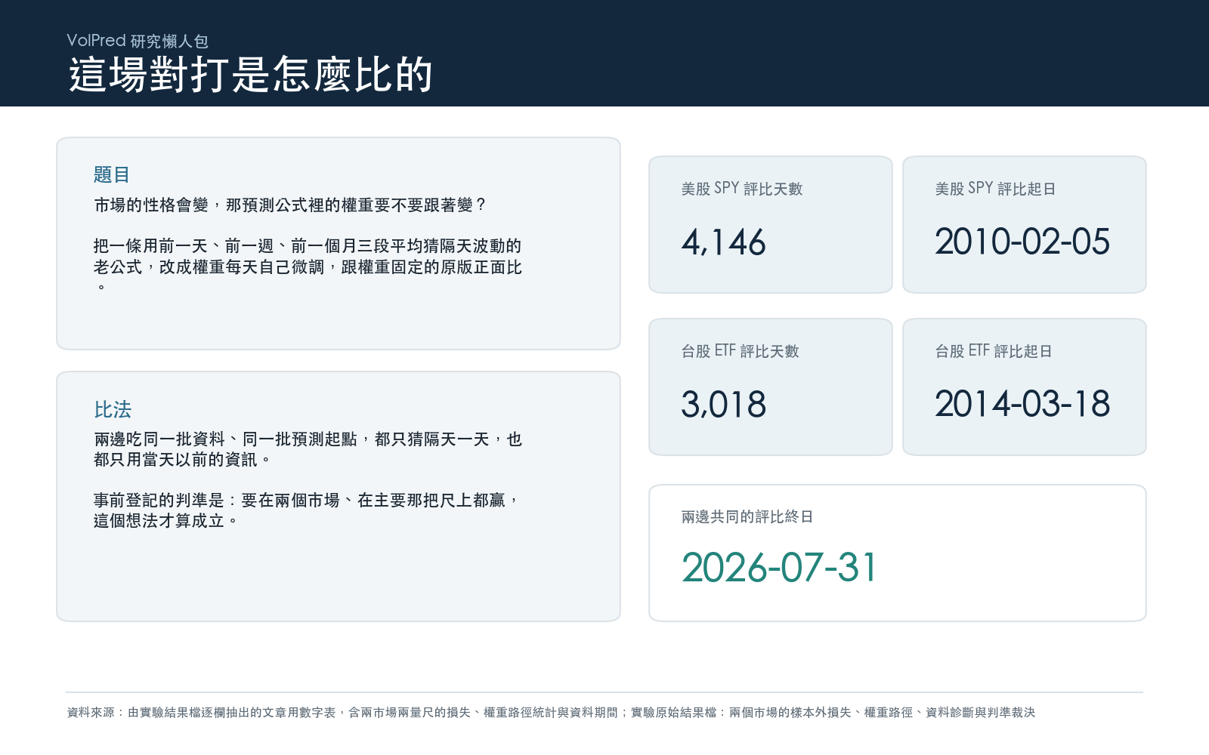The width and height of the screenshot is (1209, 755).
Task: Click the title 這場對打是怎麼比的
Action: 251,75
